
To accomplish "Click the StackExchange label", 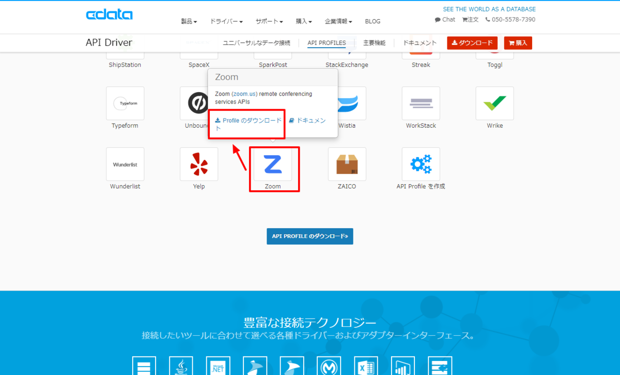I will point(347,65).
